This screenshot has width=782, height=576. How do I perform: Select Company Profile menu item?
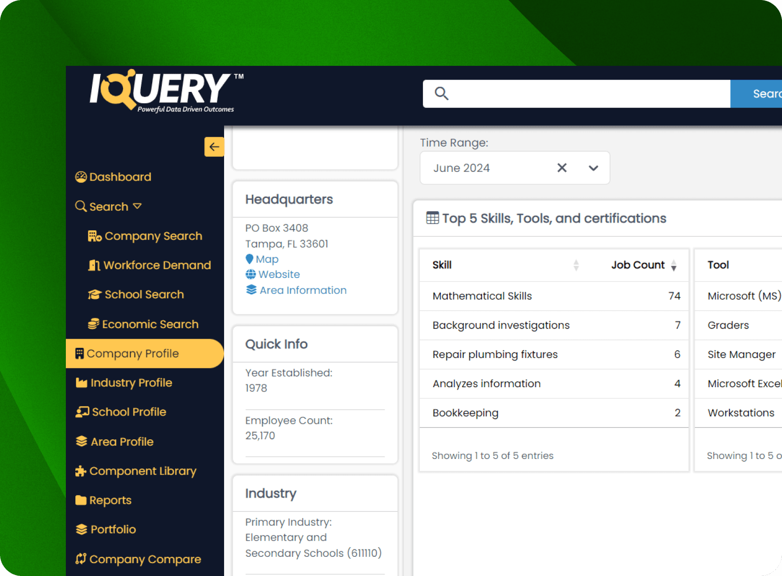point(145,353)
